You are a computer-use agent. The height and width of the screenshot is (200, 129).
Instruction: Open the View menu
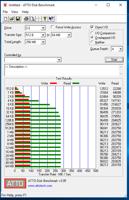pos(15,12)
